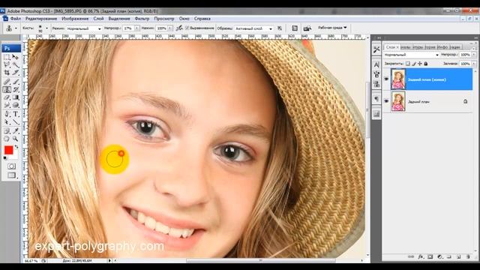
Task: Select the Crop tool
Action: (x=7, y=73)
